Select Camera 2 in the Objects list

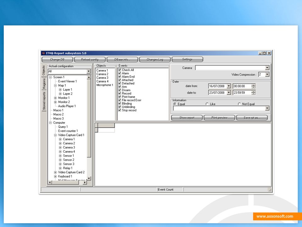tap(102, 74)
